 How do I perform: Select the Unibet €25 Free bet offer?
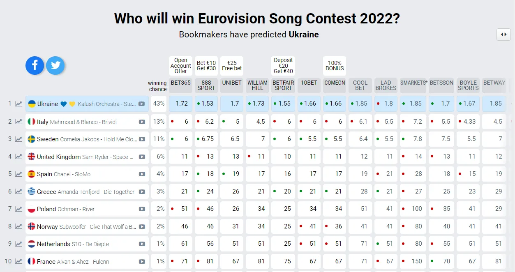[232, 66]
